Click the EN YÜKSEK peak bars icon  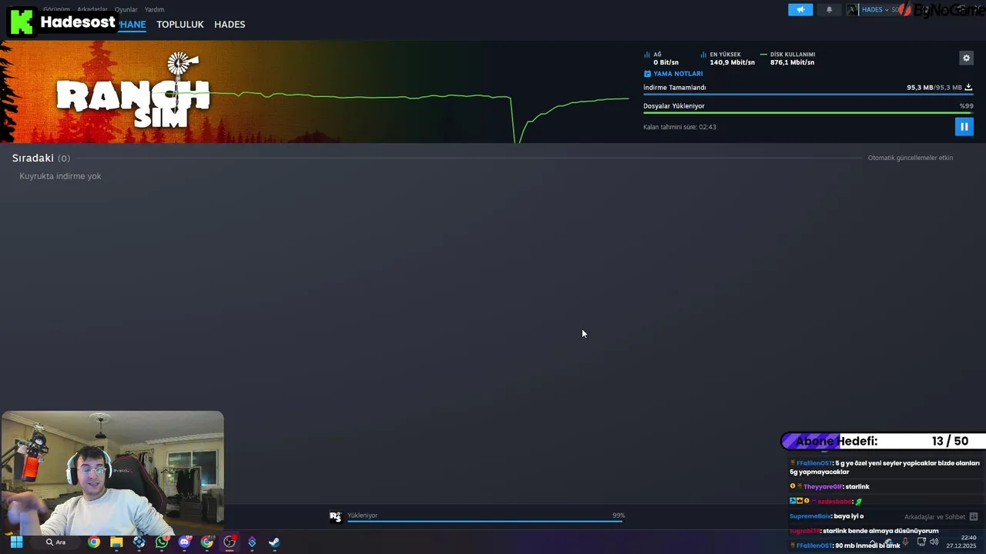[703, 55]
